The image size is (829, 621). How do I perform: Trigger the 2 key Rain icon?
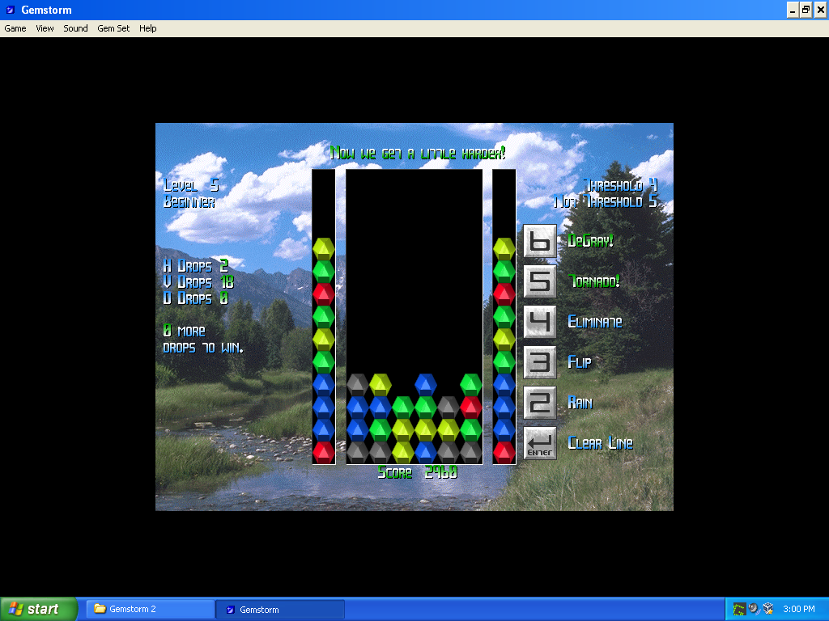[540, 403]
